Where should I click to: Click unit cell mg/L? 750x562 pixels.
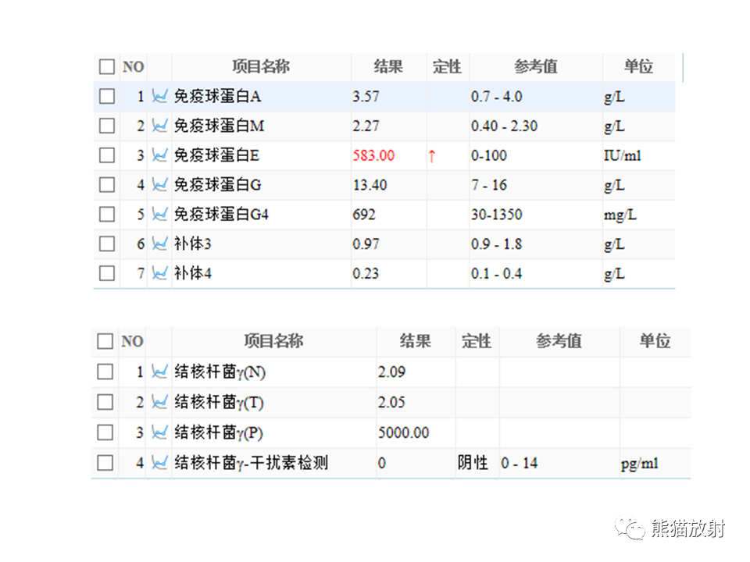click(x=620, y=215)
